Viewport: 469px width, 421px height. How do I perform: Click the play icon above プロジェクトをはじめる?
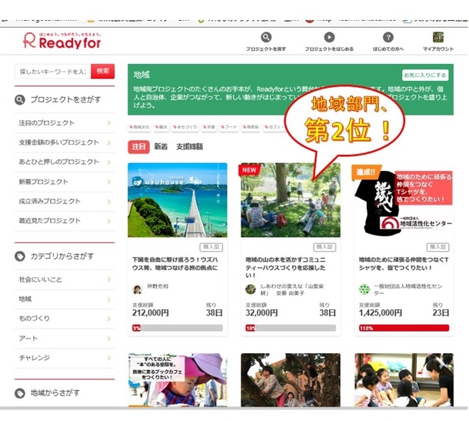[329, 37]
